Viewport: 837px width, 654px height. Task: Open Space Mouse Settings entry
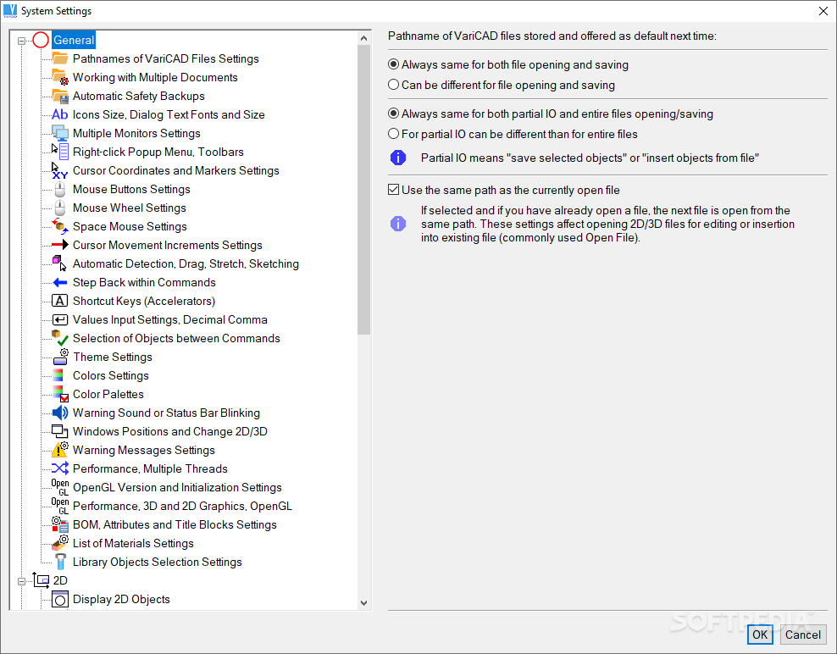(x=130, y=226)
